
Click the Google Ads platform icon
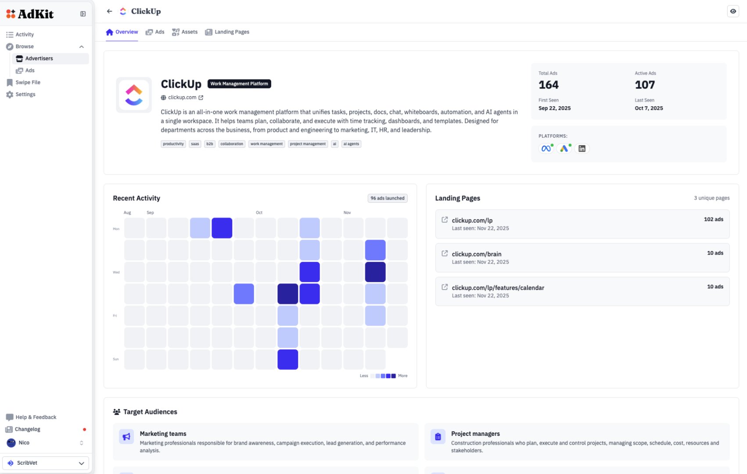[x=564, y=148]
